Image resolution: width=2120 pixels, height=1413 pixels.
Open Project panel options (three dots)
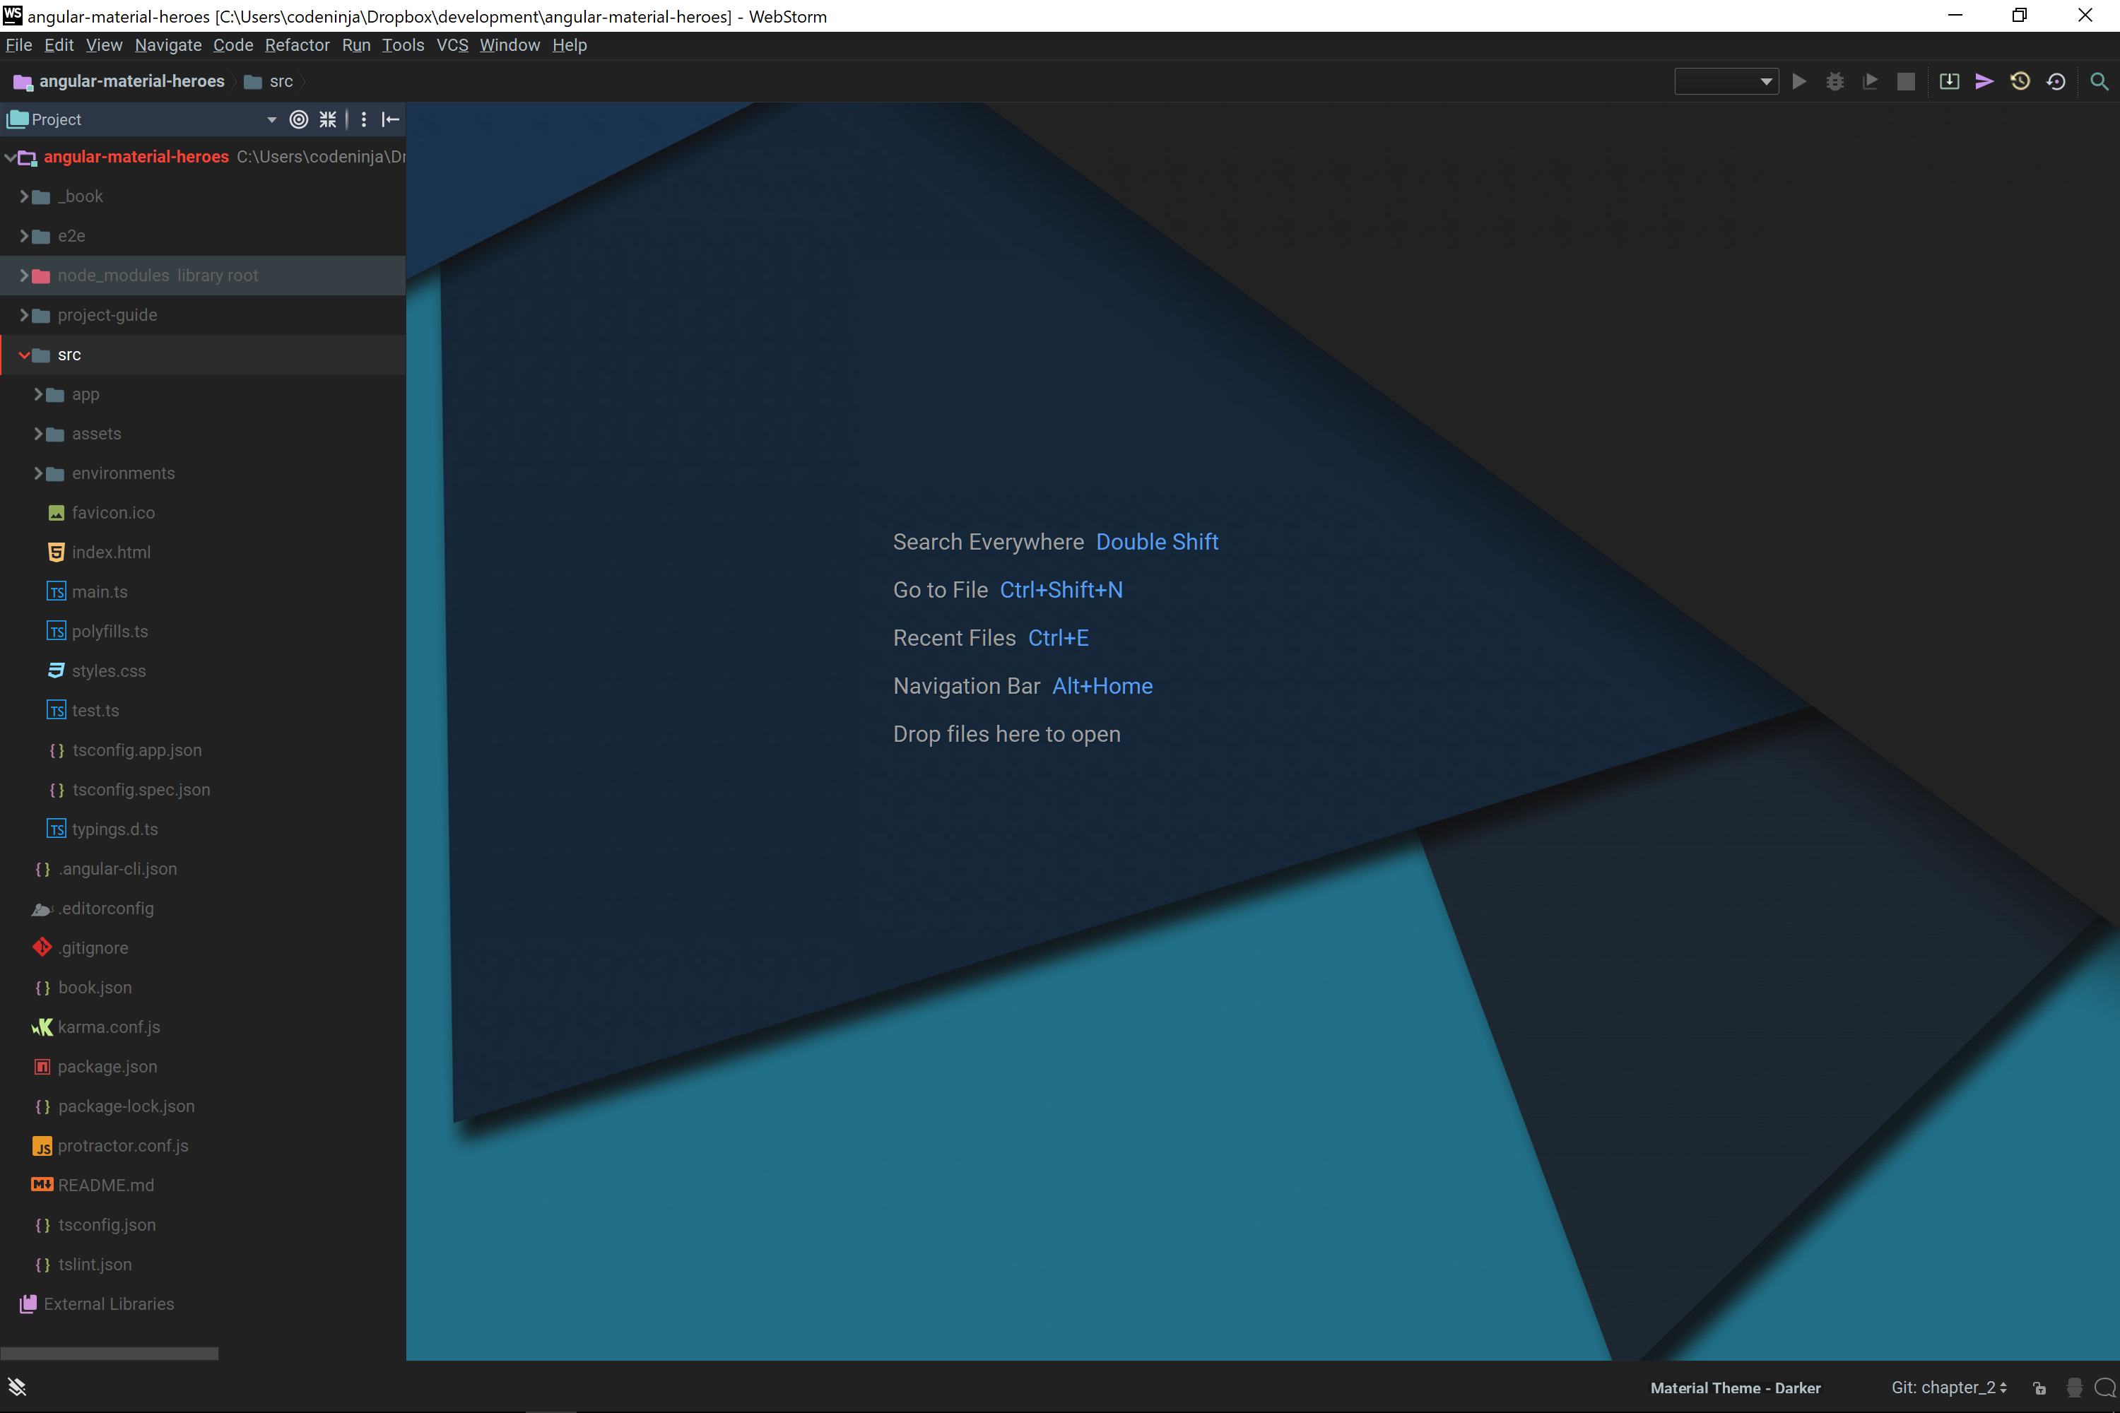[x=363, y=119]
